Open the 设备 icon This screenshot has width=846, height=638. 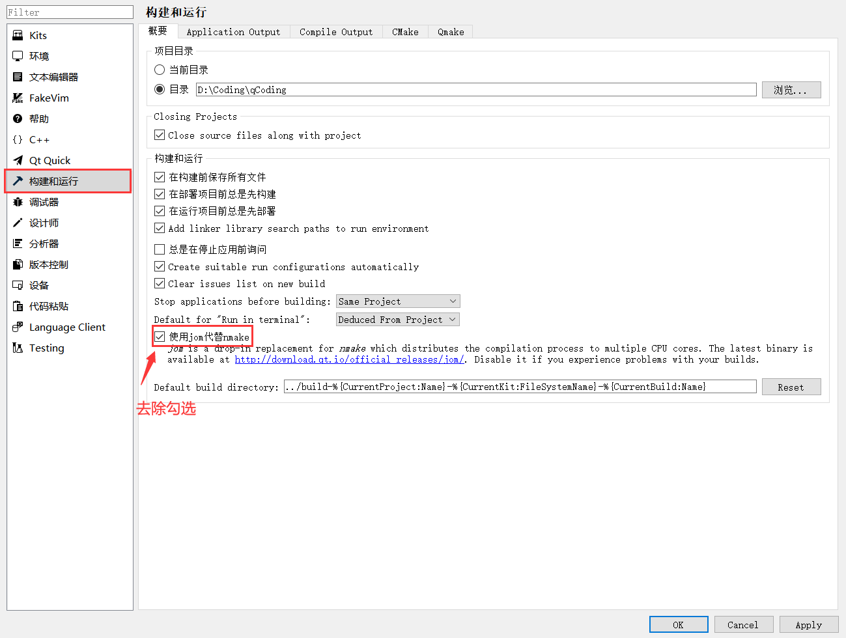pyautogui.click(x=18, y=285)
